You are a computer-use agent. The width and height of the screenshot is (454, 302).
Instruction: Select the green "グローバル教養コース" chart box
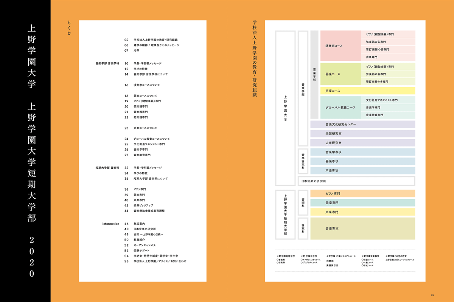[x=340, y=108]
